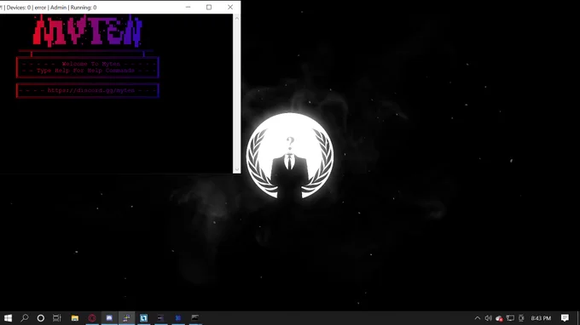Maximize the Myten console window
Viewport: 580px width, 325px height.
209,7
